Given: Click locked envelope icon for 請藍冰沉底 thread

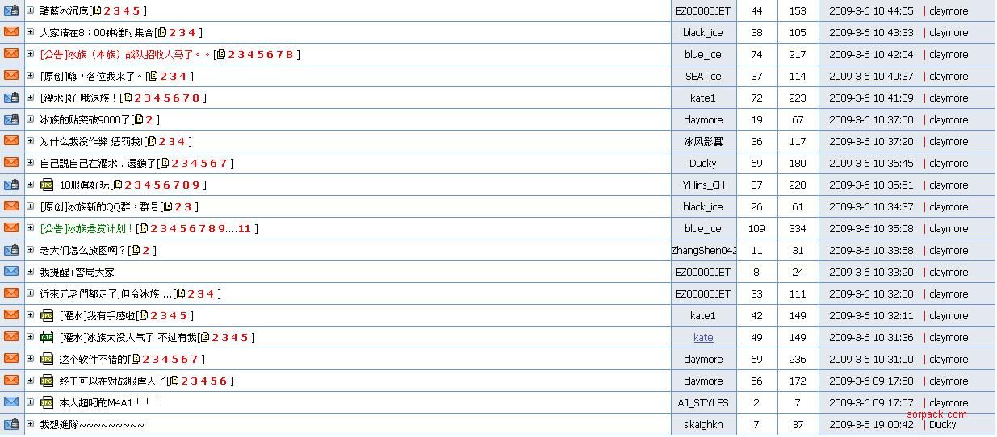Looking at the screenshot, I should click(11, 10).
